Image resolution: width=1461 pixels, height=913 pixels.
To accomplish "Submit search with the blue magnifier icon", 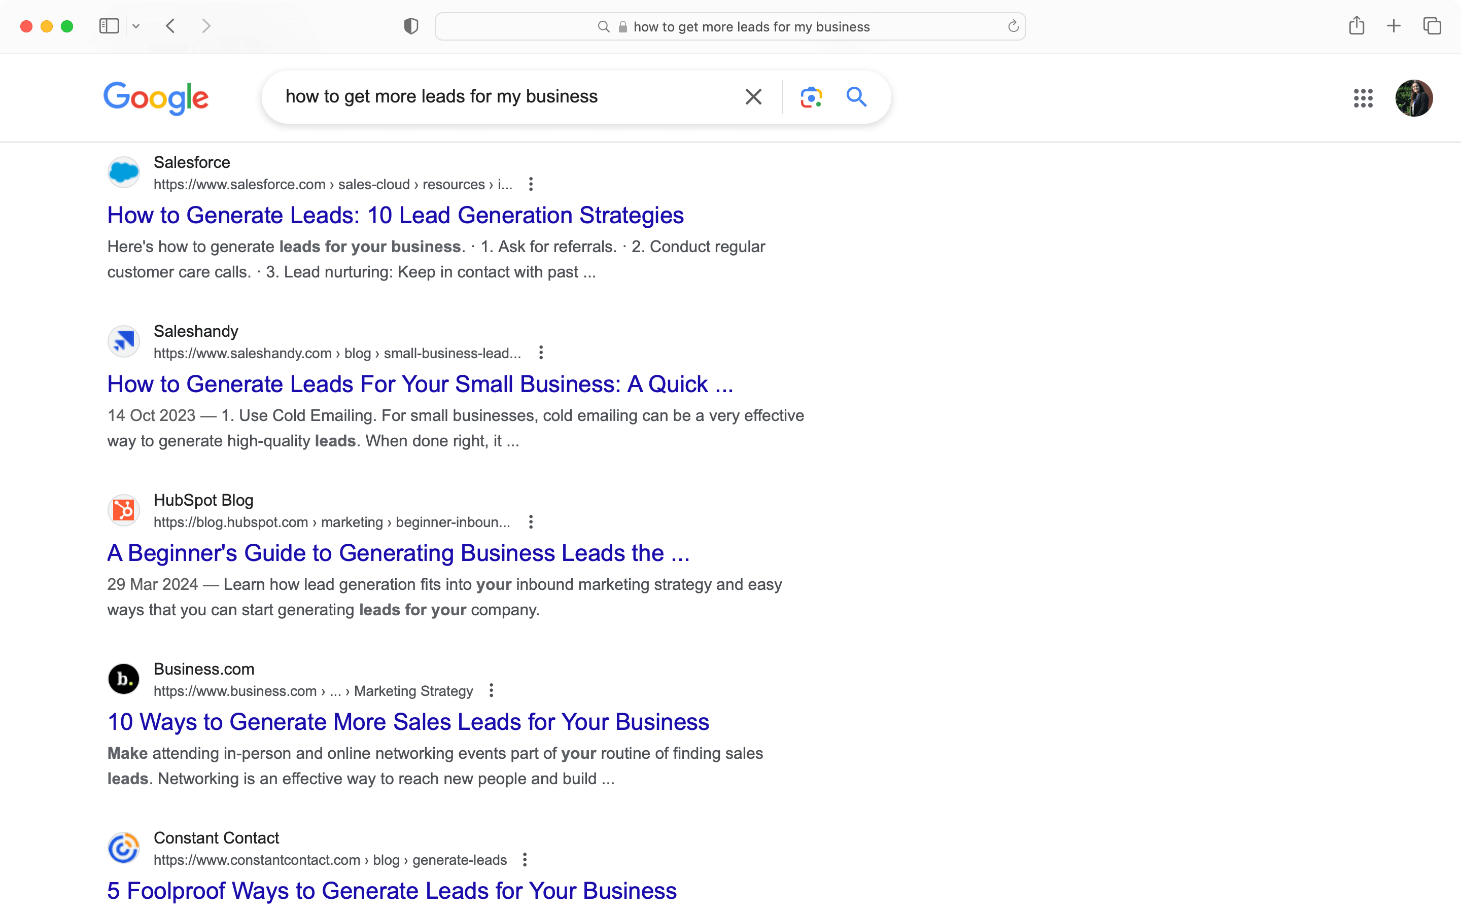I will [x=856, y=96].
